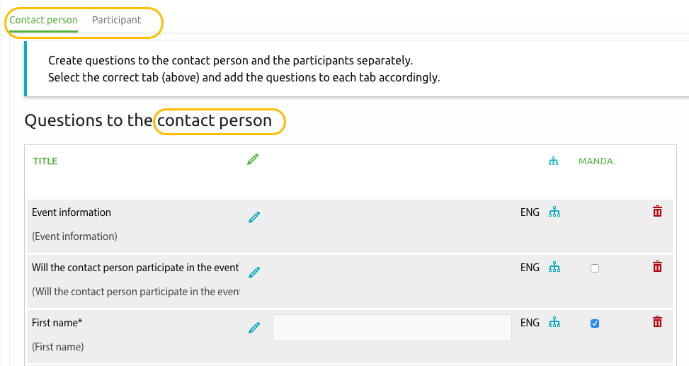This screenshot has height=366, width=689.
Task: Enable mandatory for participate question
Action: pyautogui.click(x=595, y=268)
